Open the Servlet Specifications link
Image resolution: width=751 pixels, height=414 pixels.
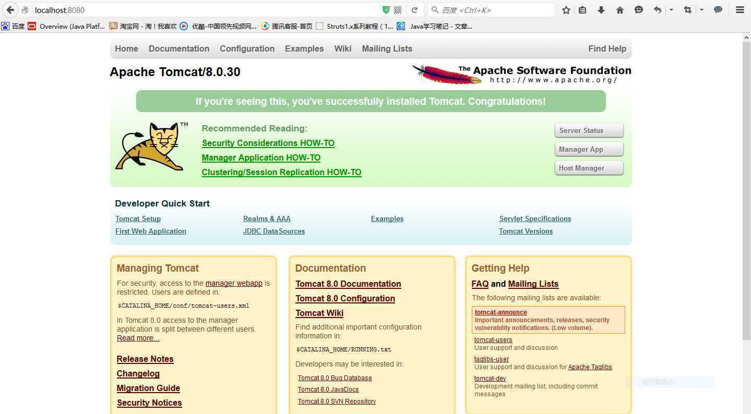click(535, 218)
